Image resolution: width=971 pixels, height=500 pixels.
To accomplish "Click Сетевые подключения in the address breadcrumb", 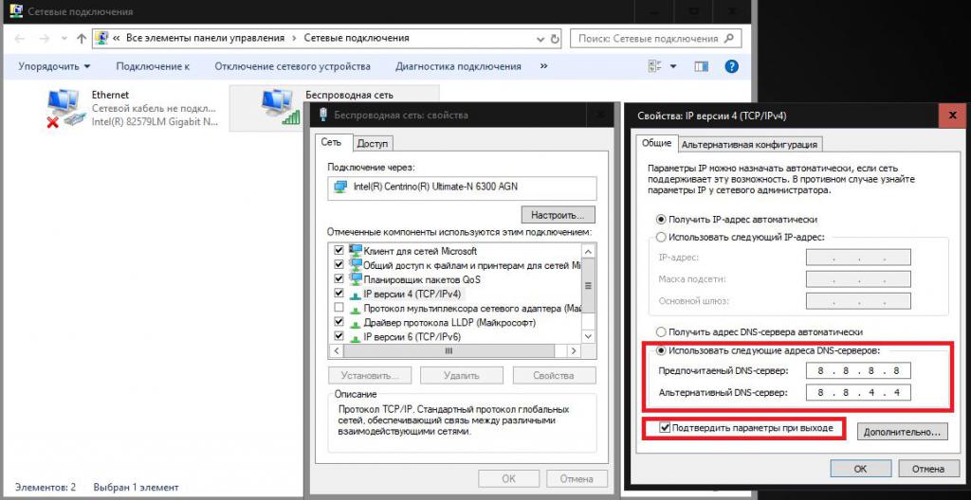I will tap(357, 38).
